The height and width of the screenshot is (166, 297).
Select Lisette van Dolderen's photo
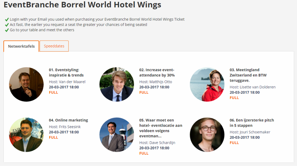pyautogui.click(x=207, y=84)
